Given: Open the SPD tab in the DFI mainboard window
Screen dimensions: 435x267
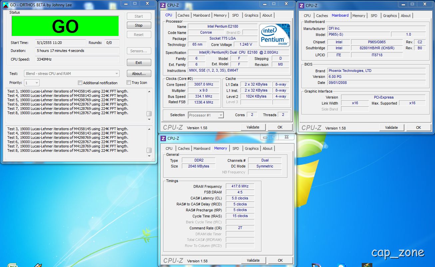Looking at the screenshot, I should point(374,16).
